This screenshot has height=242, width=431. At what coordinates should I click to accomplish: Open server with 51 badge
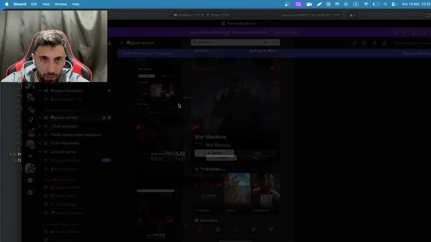coord(30,144)
